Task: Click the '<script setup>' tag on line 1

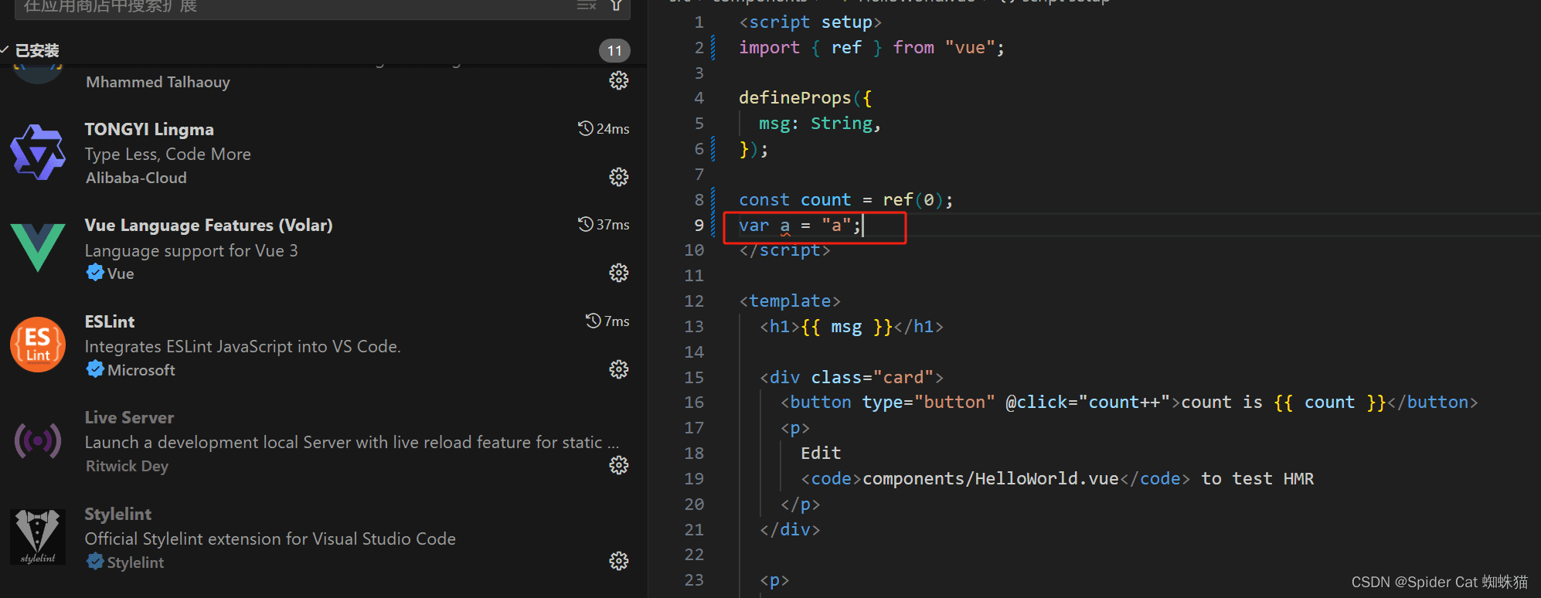Action: click(x=810, y=22)
